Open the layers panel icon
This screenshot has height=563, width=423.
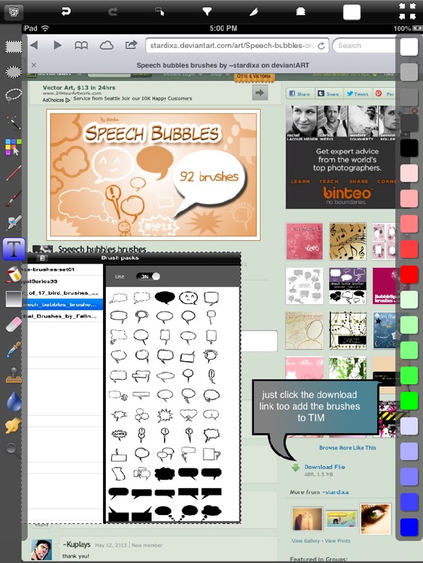click(x=301, y=12)
